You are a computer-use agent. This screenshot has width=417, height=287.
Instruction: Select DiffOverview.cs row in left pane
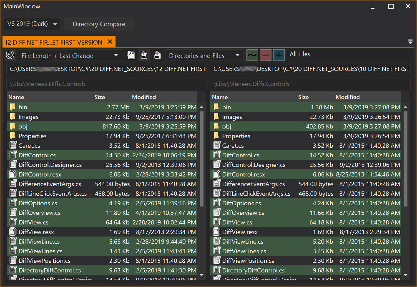point(102,212)
